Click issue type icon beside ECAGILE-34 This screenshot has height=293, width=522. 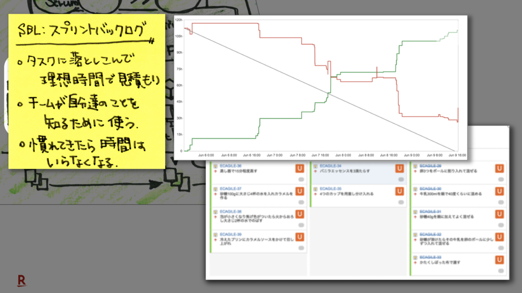tap(315, 166)
